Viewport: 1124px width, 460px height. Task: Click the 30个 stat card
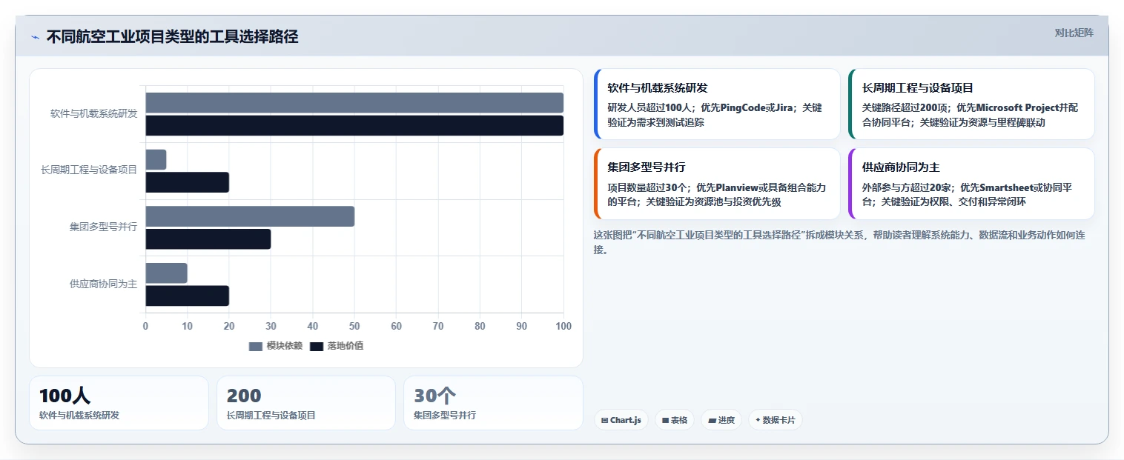(493, 403)
